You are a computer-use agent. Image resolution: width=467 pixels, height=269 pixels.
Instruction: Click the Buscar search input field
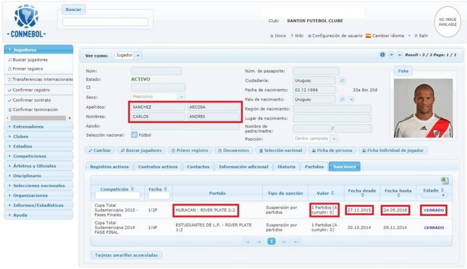[x=105, y=22]
